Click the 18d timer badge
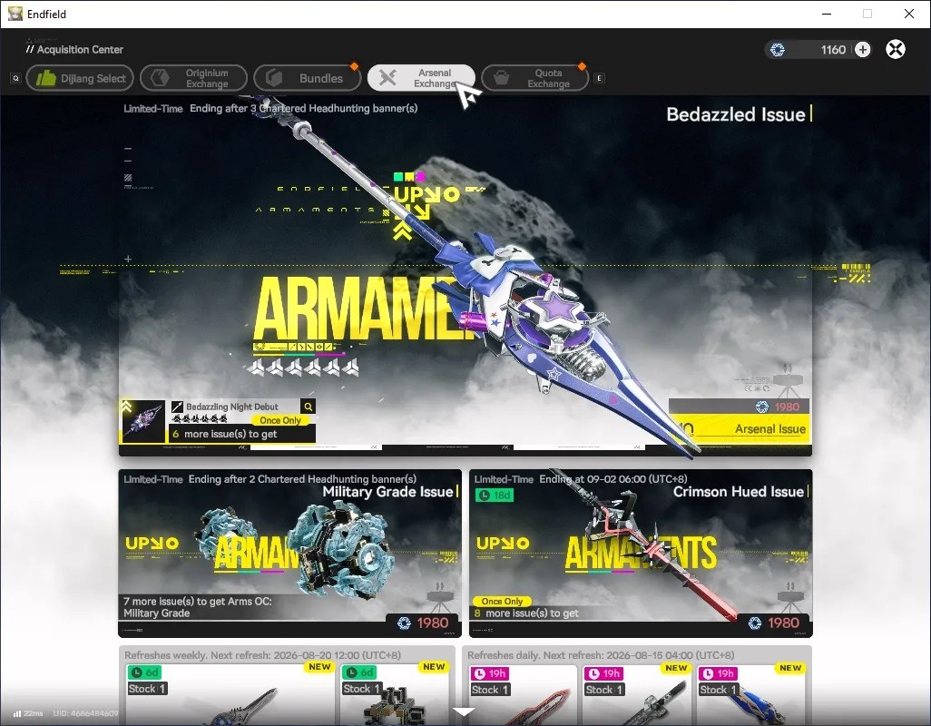Screen dimensions: 931x726 (x=495, y=495)
